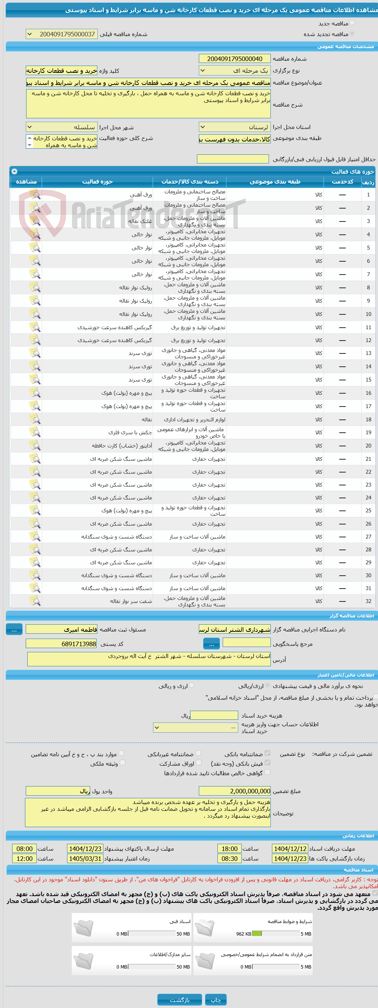This screenshot has height=1008, width=378.
Task: Click the tender number field
Action: coord(234,59)
